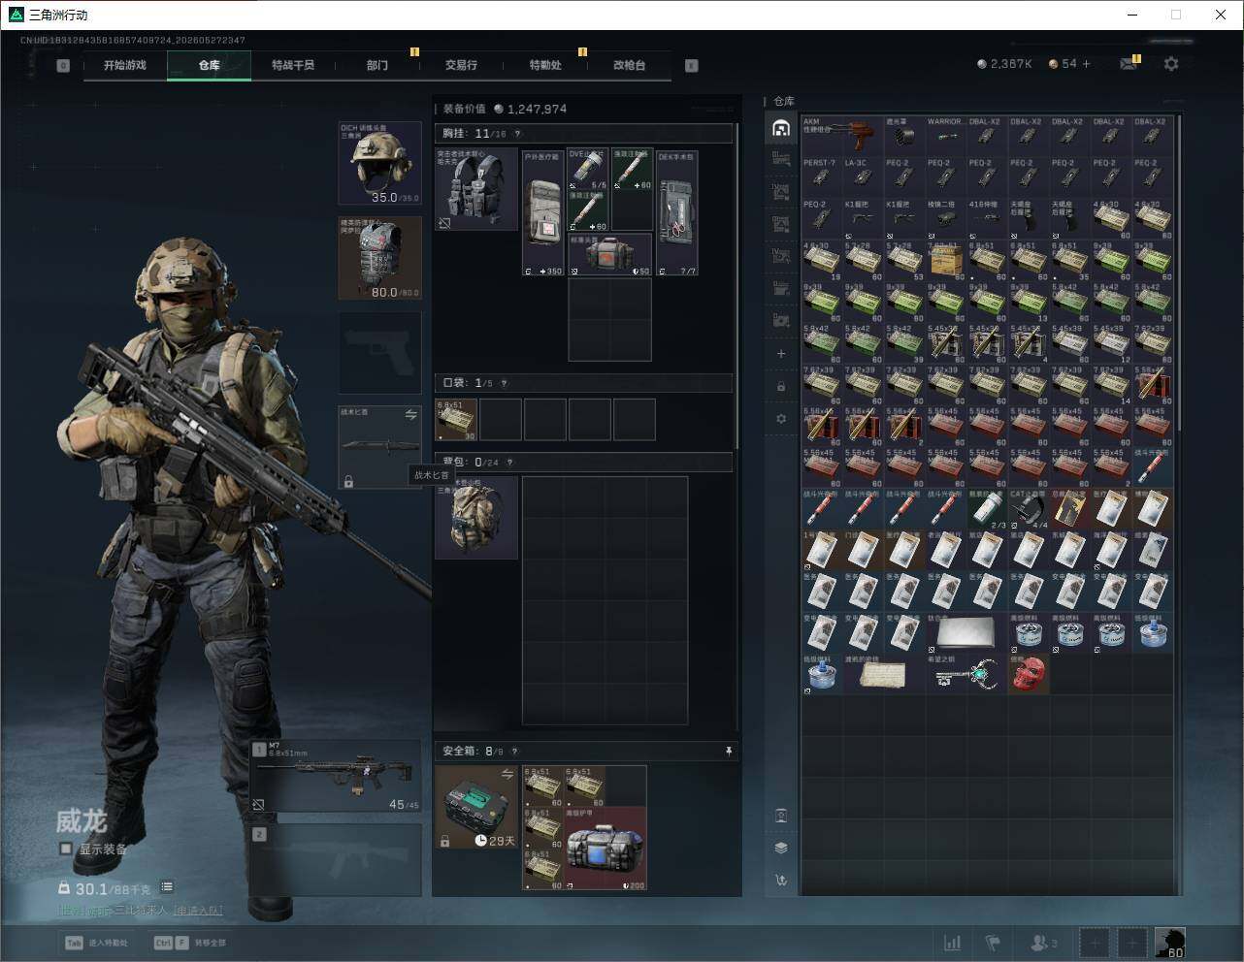This screenshot has width=1244, height=962.
Task: Click the help question mark beside 胸挂
Action: click(517, 134)
